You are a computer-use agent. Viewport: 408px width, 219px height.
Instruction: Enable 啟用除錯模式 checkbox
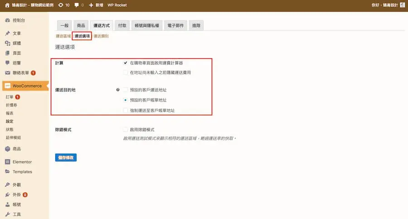pos(126,129)
